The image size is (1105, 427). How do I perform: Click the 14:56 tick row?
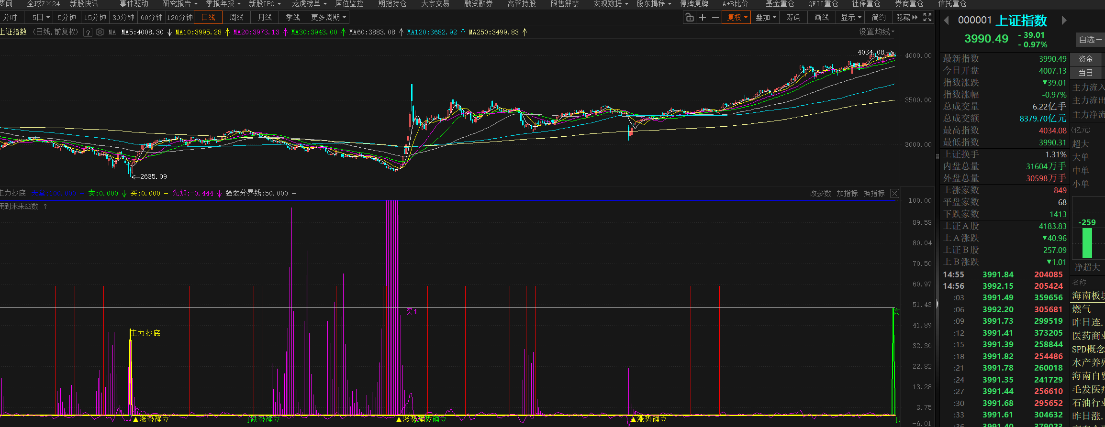coord(1003,286)
